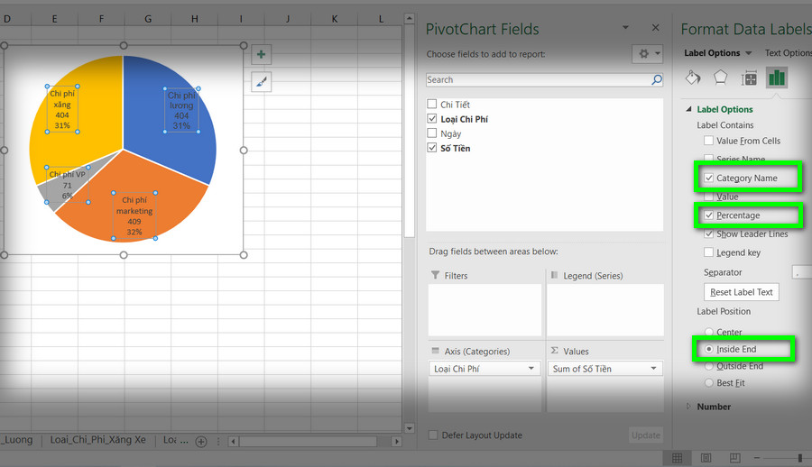Open the Loai_Chi_Phi_Xăng Xe sheet tab
Image resolution: width=812 pixels, height=467 pixels.
click(x=97, y=440)
